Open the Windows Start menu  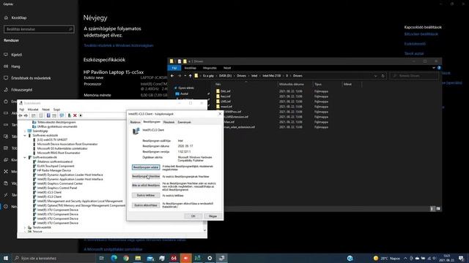click(x=6, y=258)
